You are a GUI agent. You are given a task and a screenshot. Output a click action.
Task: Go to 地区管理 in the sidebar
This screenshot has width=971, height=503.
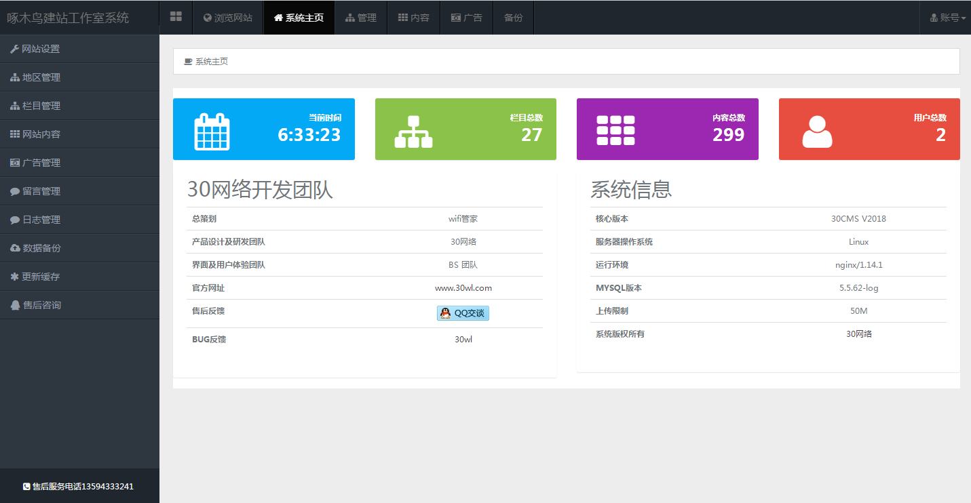tap(41, 77)
